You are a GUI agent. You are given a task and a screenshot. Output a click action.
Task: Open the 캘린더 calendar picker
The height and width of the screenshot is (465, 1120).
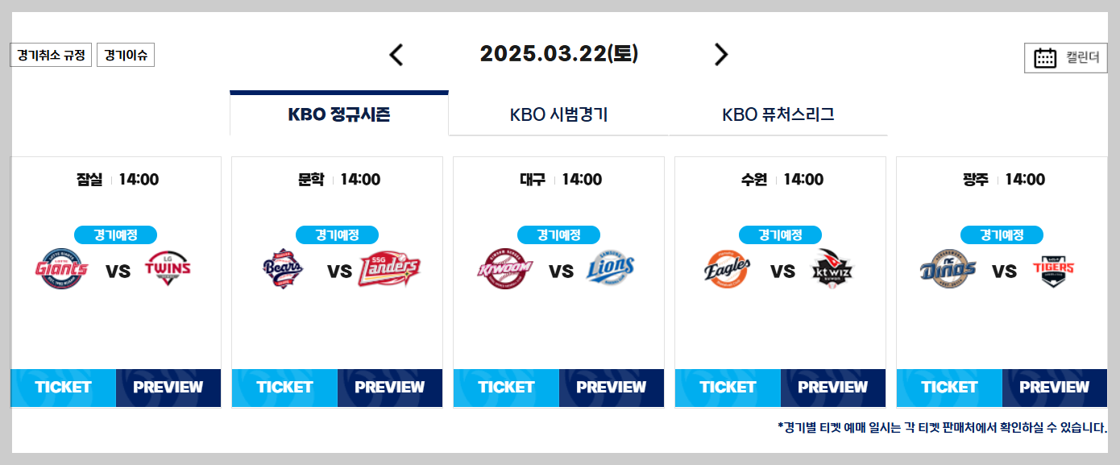pos(1066,57)
